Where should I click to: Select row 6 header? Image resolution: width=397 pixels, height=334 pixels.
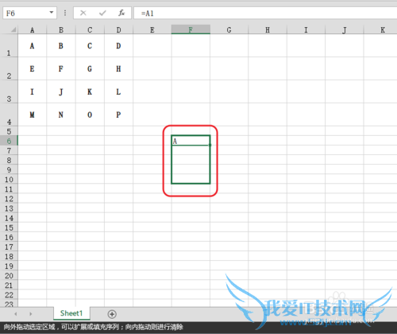(9, 141)
